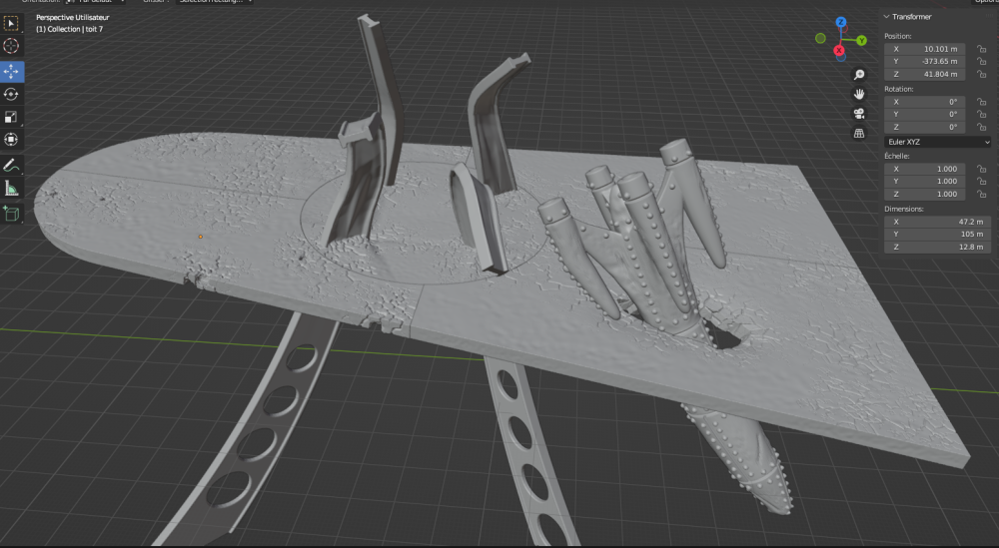
Task: Click red X axis on navigation gizmo
Action: pyautogui.click(x=839, y=50)
